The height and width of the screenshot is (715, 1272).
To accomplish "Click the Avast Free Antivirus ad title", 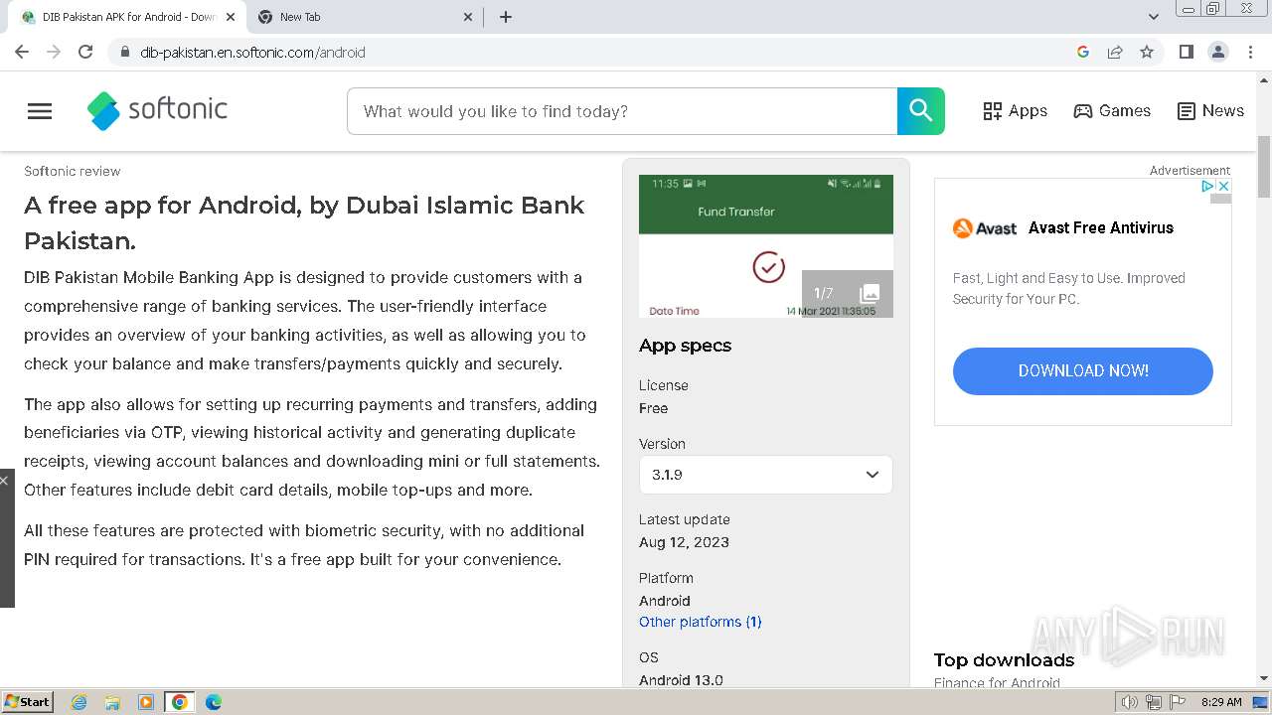I will [x=1101, y=227].
